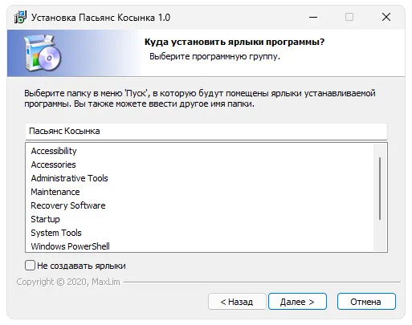Enable the 'Не создавать ярлыки' checkbox
Viewport: 412px width, 325px height.
(x=30, y=266)
